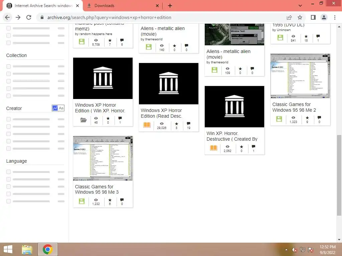The image size is (342, 256).
Task: Open File Explorer from the taskbar
Action: [x=27, y=249]
